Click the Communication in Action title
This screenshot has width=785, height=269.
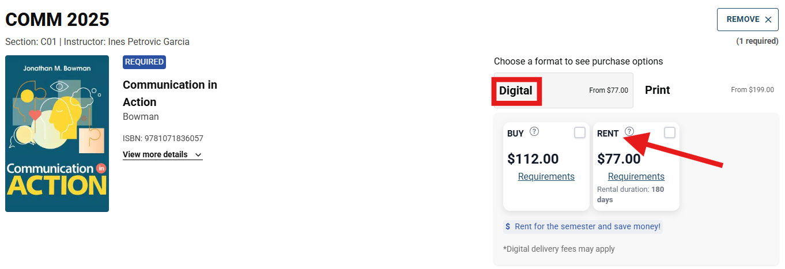170,93
